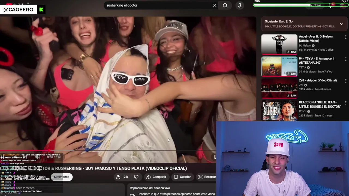Viewport: 349px width, 196px height.
Task: Click the YSY A channel name
Action: (x=303, y=68)
